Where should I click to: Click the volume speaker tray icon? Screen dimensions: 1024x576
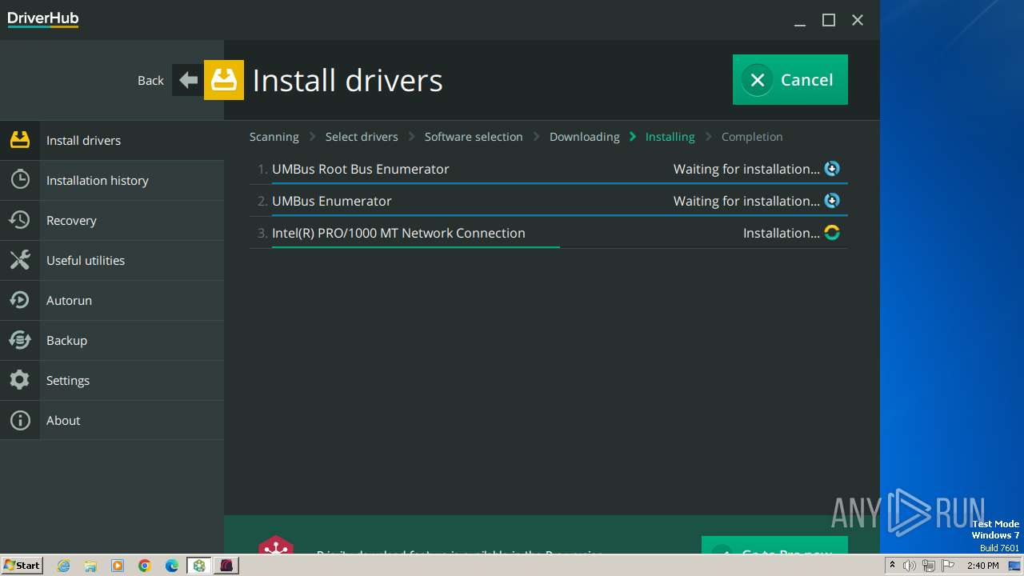(910, 566)
